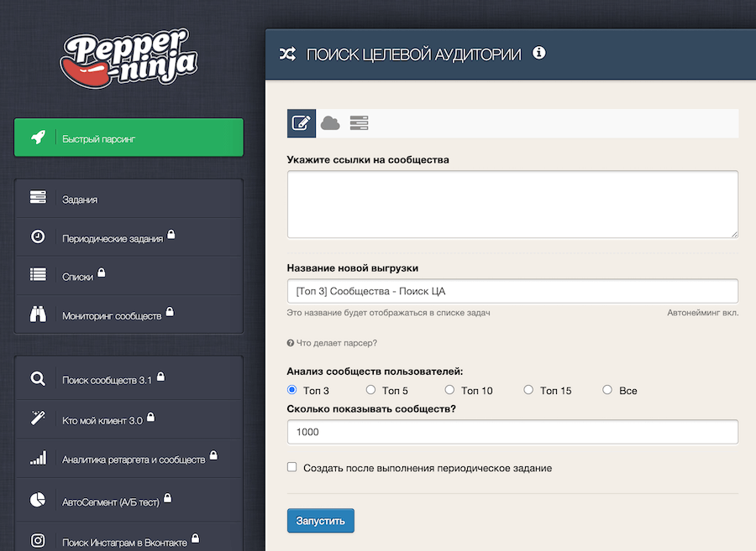756x551 pixels.
Task: Click the lock icon beside Поиск Инстаграм в Вконтакте
Action: point(195,538)
